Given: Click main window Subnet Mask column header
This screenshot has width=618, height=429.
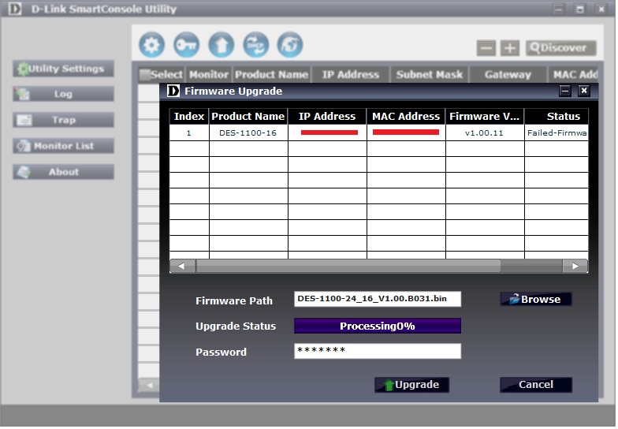Looking at the screenshot, I should (429, 74).
